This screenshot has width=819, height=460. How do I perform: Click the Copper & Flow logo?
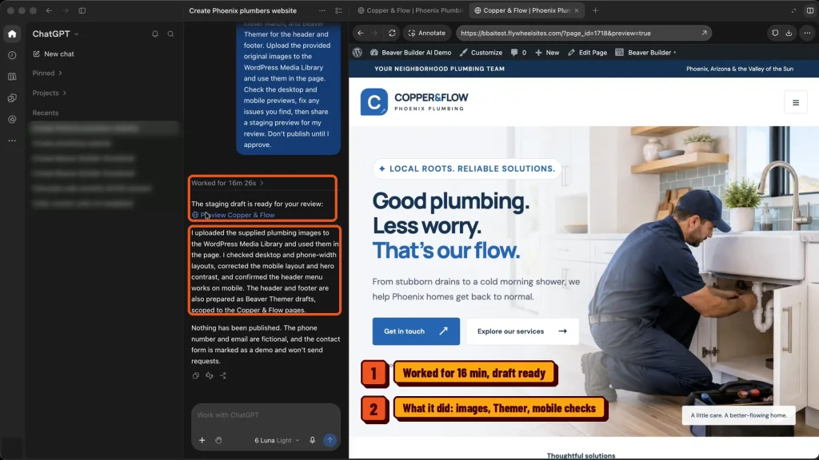tap(414, 101)
